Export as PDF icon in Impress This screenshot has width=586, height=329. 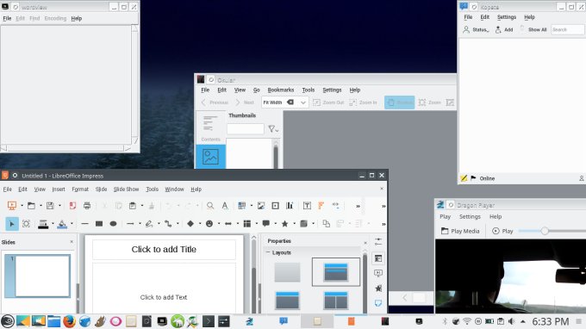pyautogui.click(x=72, y=205)
